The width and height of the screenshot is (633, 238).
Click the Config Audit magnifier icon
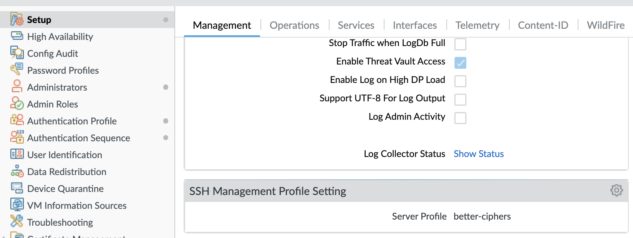tap(17, 53)
